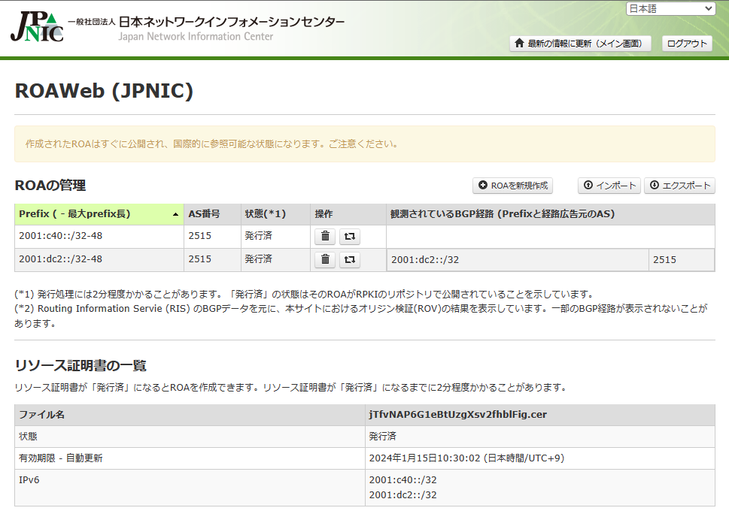The image size is (729, 517).
Task: Delete the 2001:c40::/32-48 ROA via trash icon
Action: (x=326, y=237)
